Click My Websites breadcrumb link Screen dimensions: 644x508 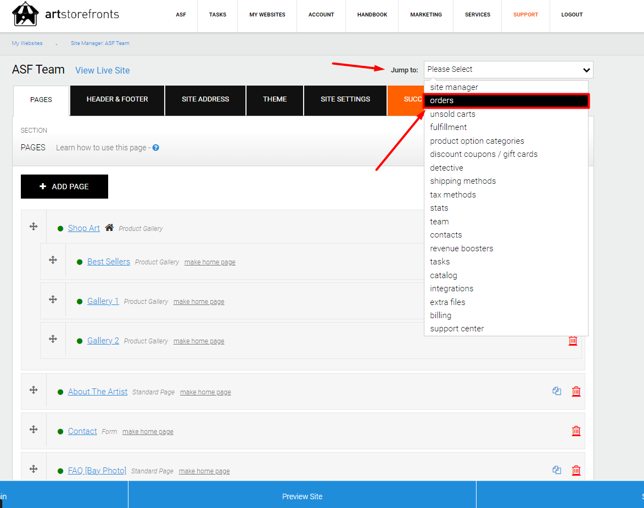(27, 43)
